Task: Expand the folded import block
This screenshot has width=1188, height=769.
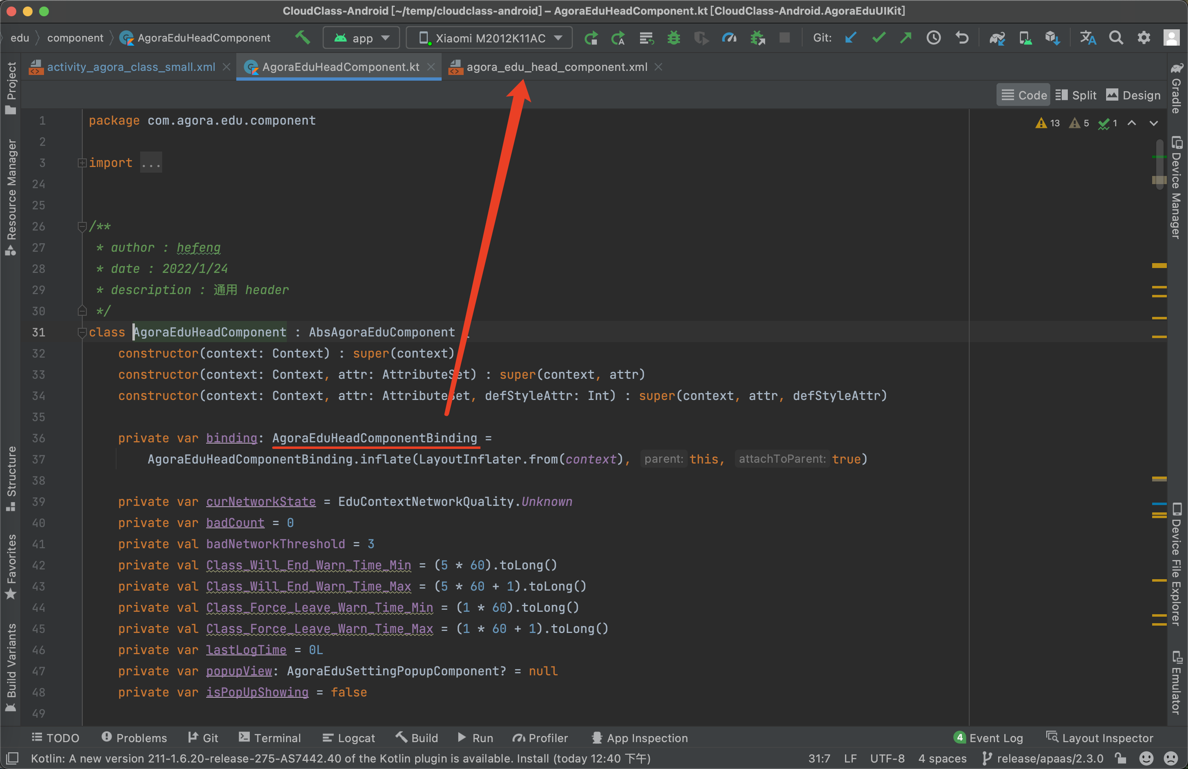Action: pyautogui.click(x=82, y=163)
